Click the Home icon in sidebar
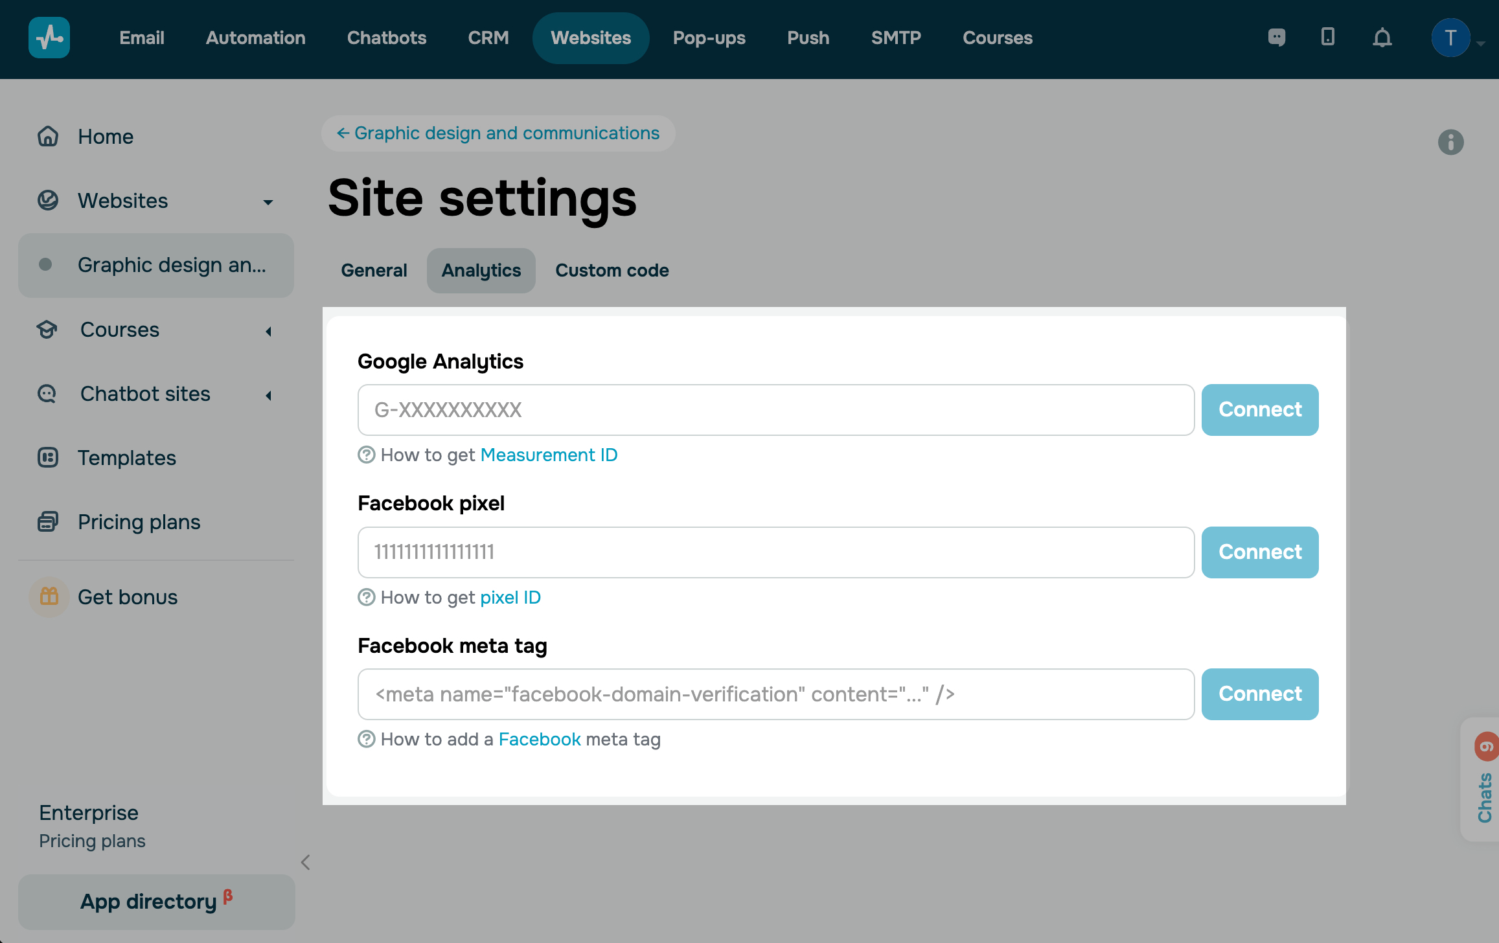The width and height of the screenshot is (1499, 943). (48, 137)
